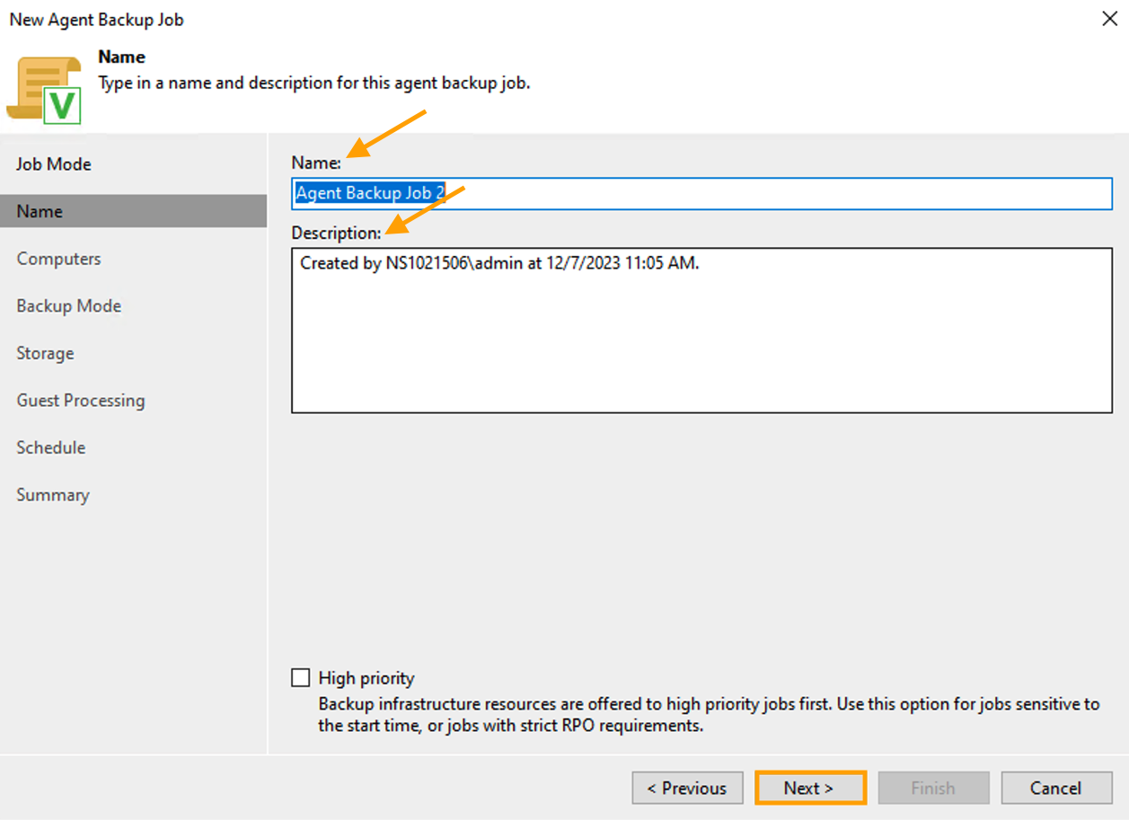Go to the Job Mode step
Screen dimensions: 1129x820
point(54,164)
